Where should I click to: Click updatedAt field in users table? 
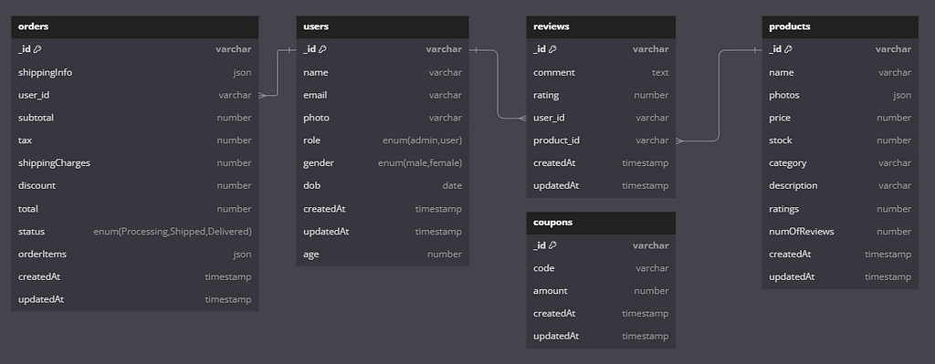coord(383,232)
